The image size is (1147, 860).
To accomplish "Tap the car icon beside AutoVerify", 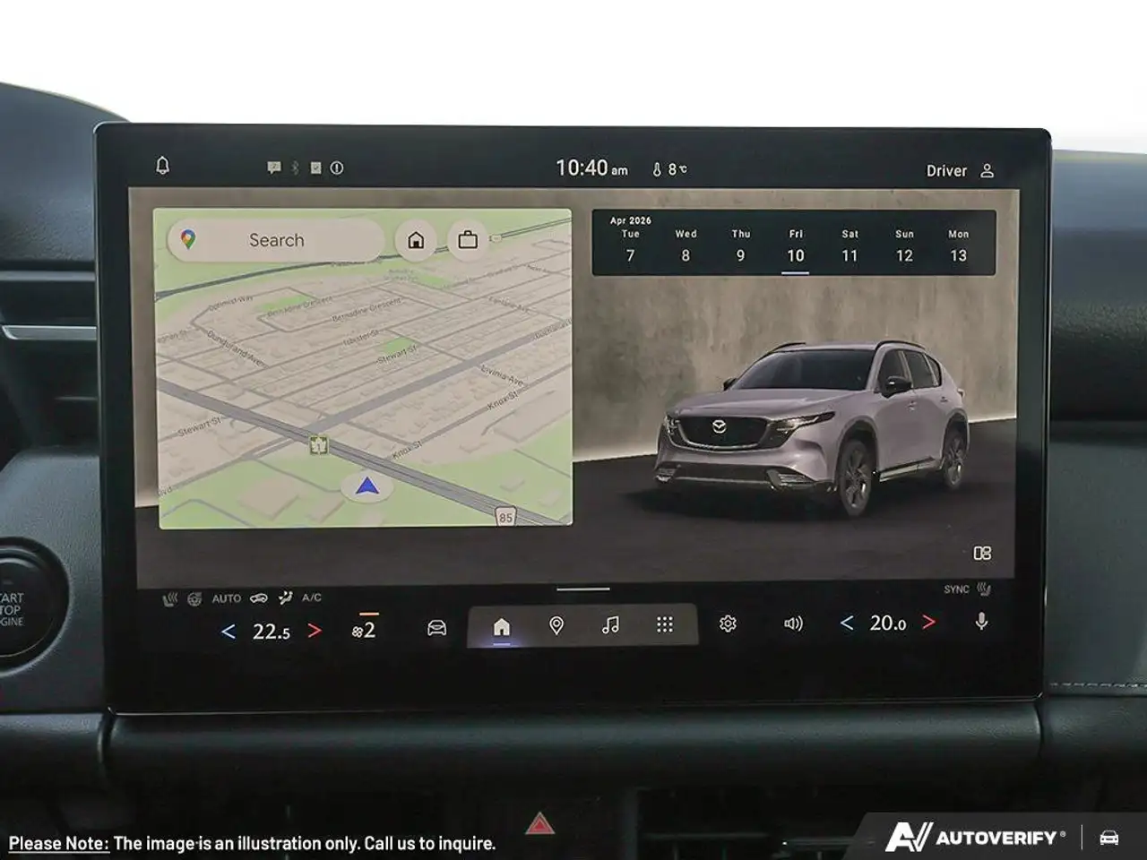I will click(x=1109, y=838).
